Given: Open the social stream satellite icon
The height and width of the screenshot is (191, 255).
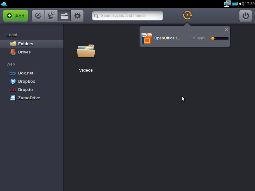Looking at the screenshot, I should point(51,16).
